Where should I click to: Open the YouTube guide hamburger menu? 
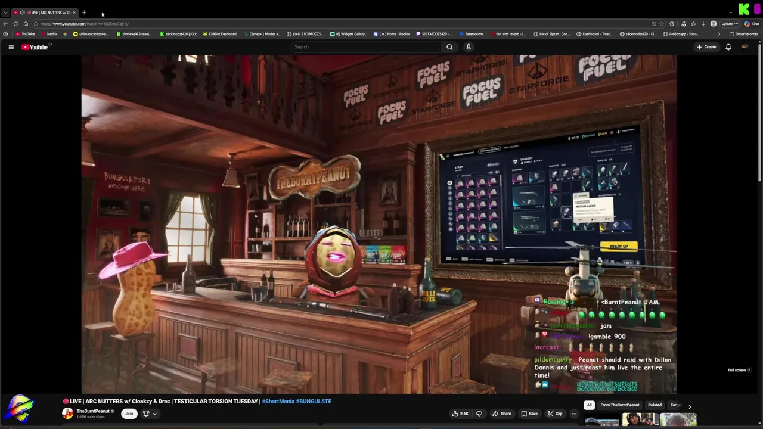11,47
